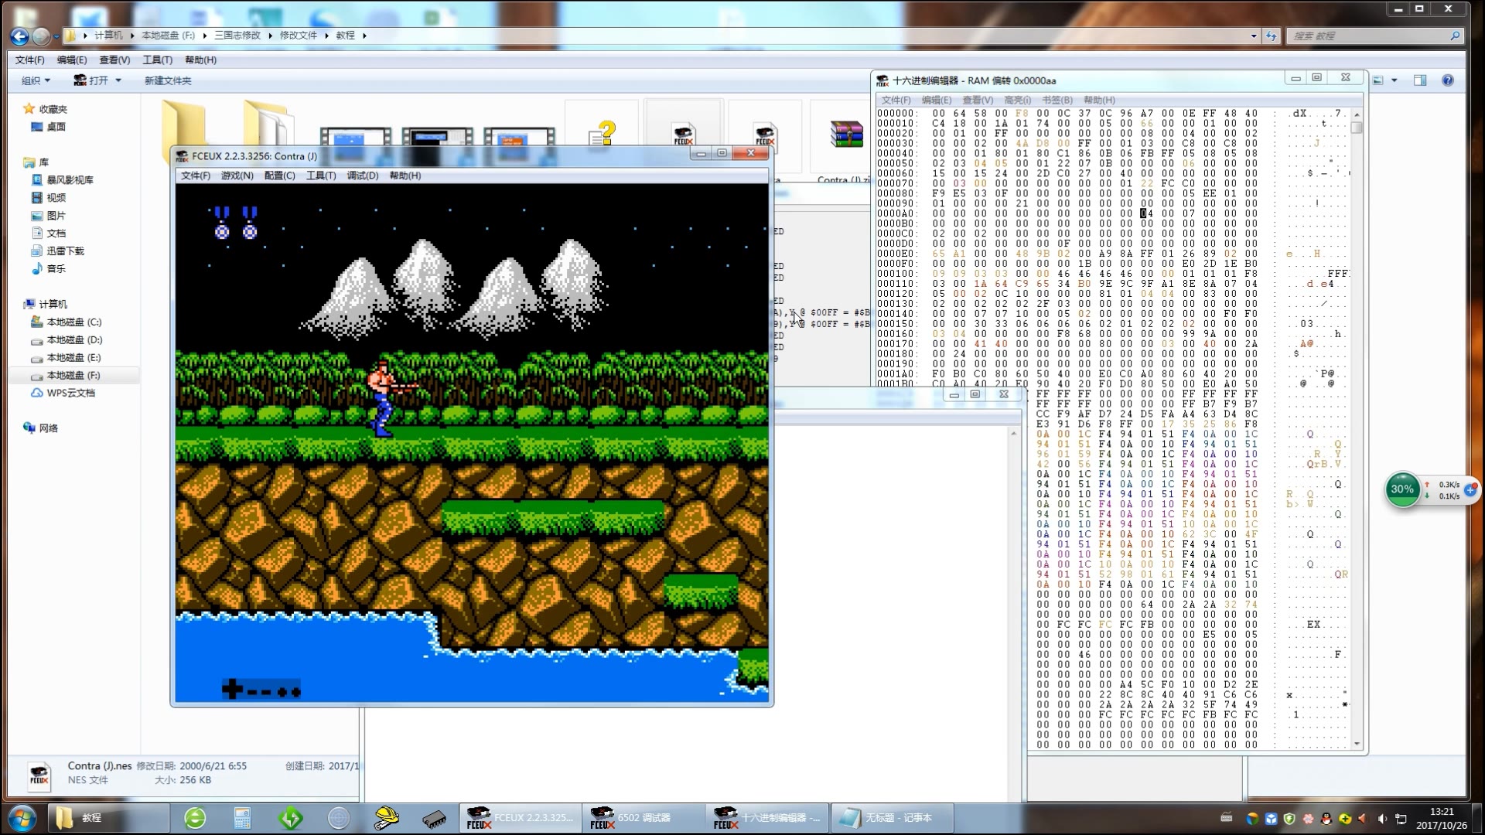Viewport: 1485px width, 835px height.
Task: Click the 高亮(i) hex editor menu
Action: (x=1017, y=100)
